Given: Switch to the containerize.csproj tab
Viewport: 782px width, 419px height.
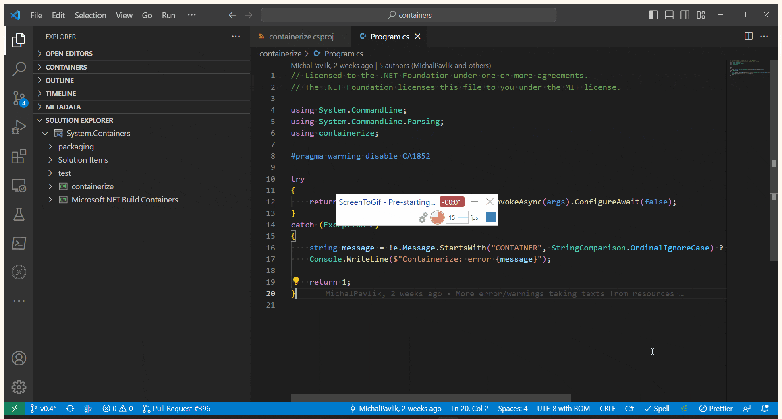Looking at the screenshot, I should click(x=301, y=36).
